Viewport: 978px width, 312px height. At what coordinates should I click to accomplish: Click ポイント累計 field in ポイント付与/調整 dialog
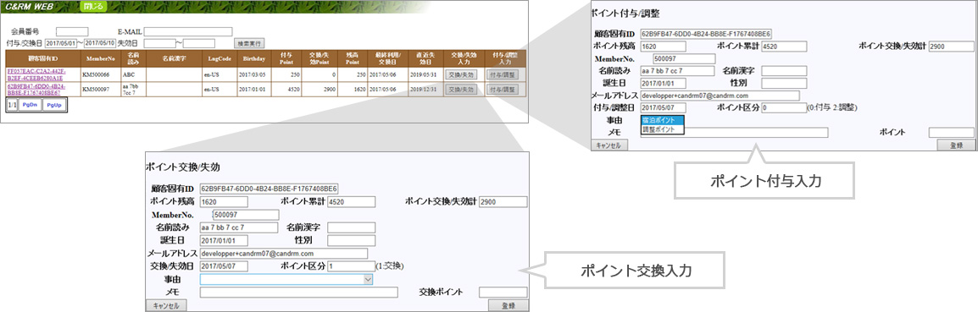[x=783, y=47]
